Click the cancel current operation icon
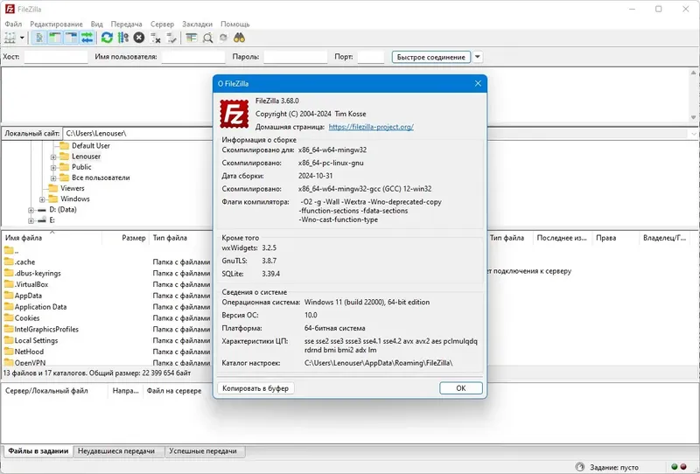 139,38
